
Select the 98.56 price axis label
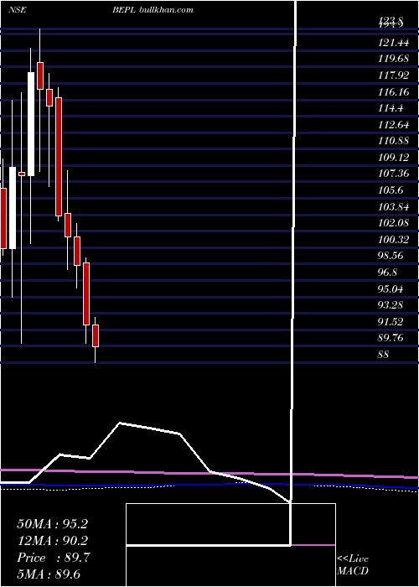[x=391, y=256]
